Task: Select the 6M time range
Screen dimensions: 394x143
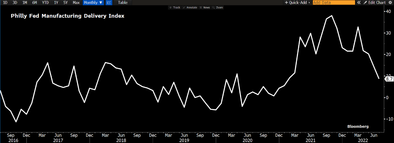Action: [x=35, y=2]
